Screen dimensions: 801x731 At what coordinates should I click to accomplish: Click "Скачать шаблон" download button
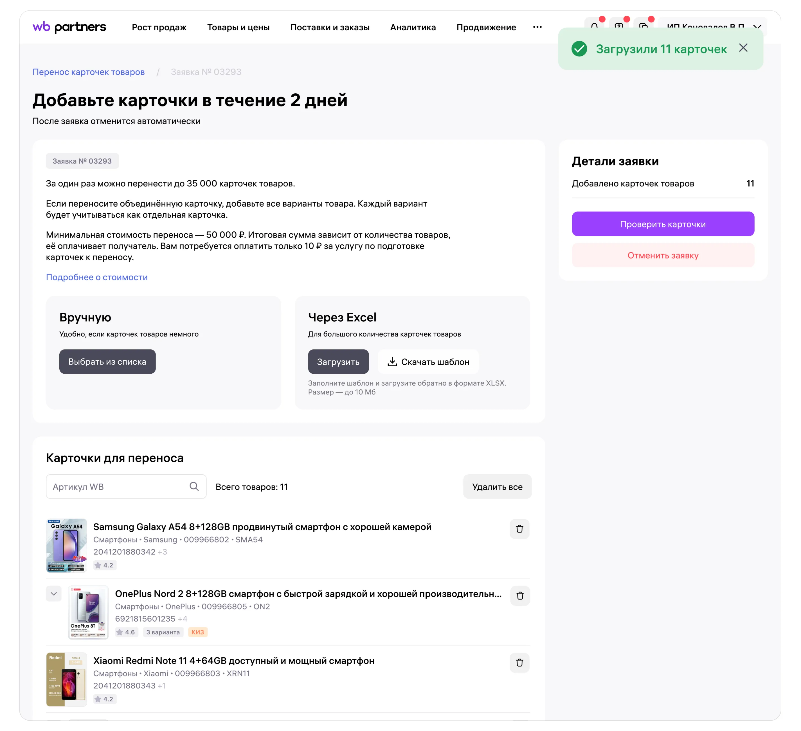[428, 362]
